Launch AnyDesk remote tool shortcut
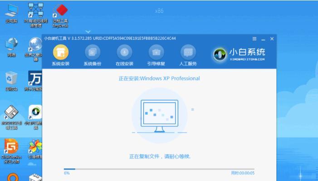 click(x=60, y=15)
